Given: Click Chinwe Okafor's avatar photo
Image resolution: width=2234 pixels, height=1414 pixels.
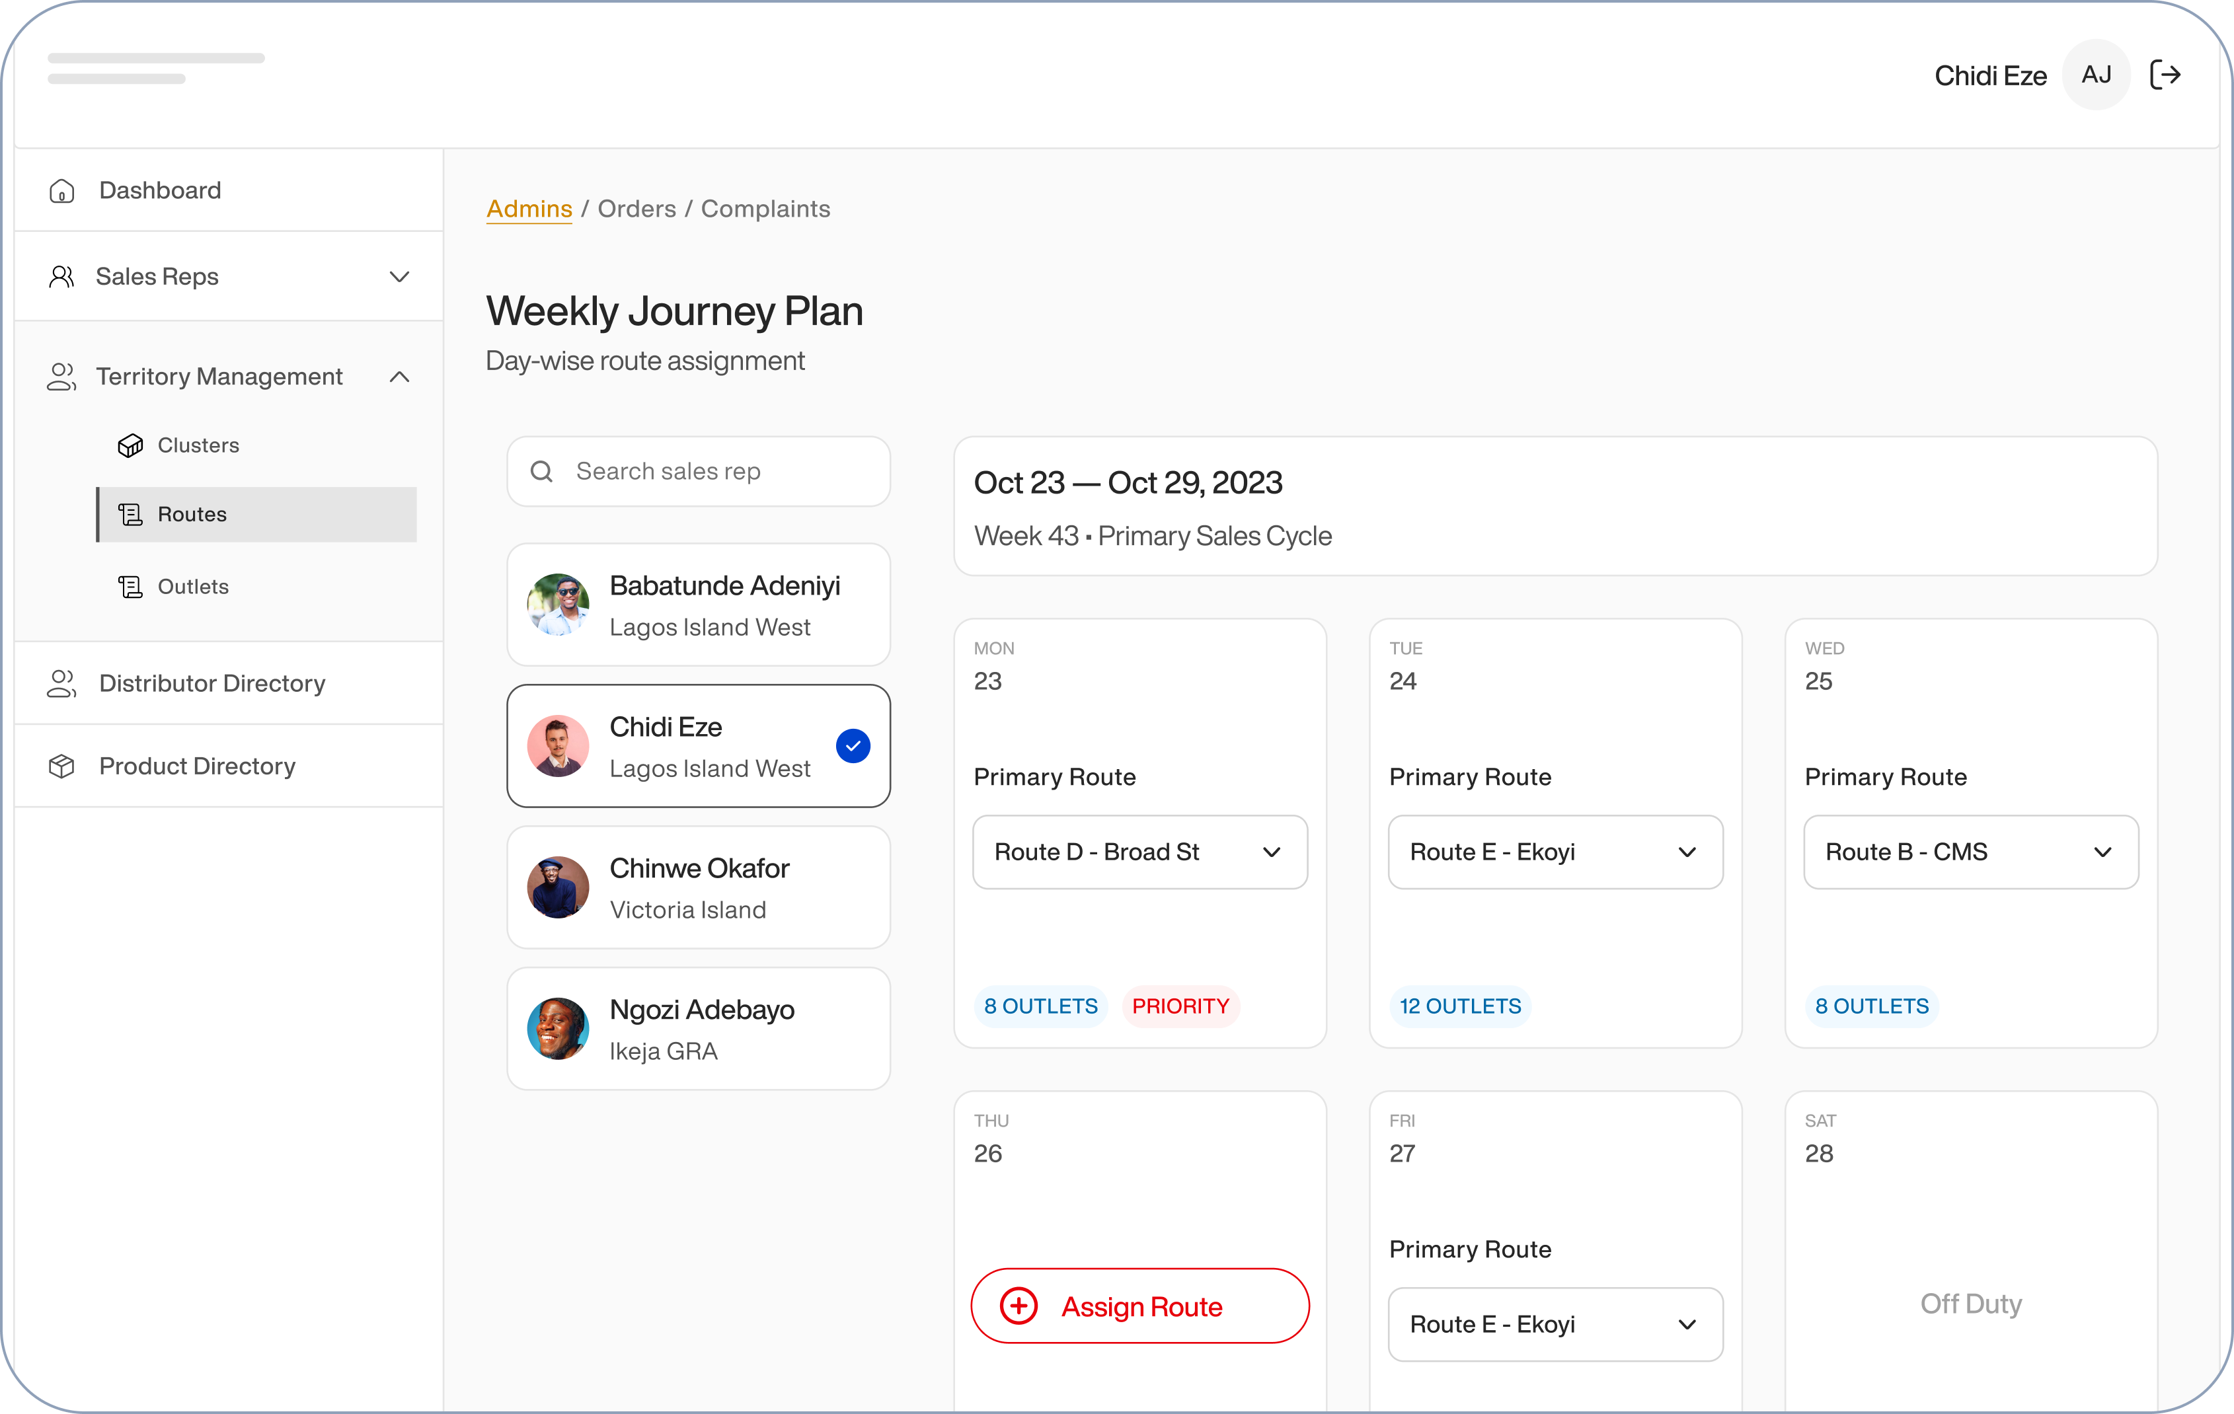Looking at the screenshot, I should point(558,887).
